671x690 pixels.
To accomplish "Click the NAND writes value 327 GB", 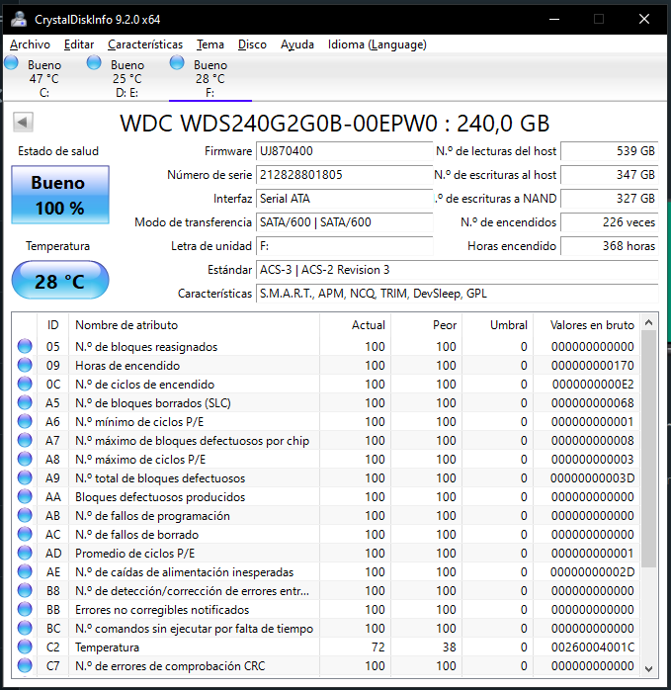I will 610,199.
